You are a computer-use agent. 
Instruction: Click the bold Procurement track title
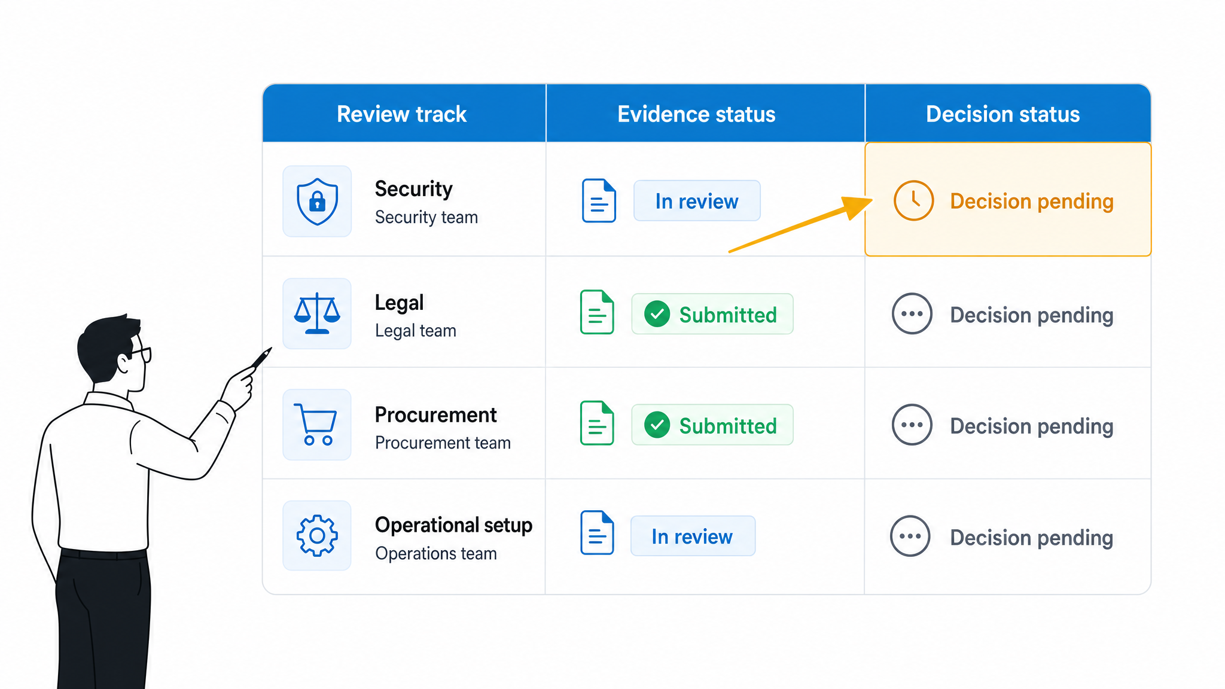pos(435,414)
